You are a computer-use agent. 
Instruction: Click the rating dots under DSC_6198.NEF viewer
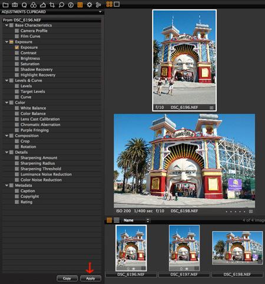tap(235, 212)
